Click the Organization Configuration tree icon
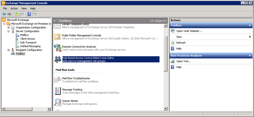Image resolution: width=254 pixels, height=117 pixels. tap(13, 27)
